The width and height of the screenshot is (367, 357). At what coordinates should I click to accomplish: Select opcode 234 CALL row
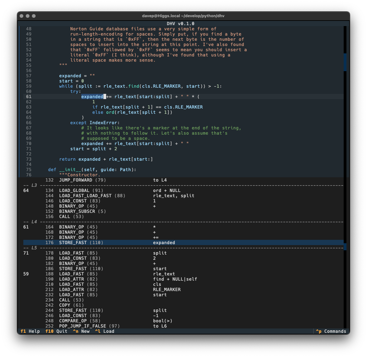tap(183, 300)
